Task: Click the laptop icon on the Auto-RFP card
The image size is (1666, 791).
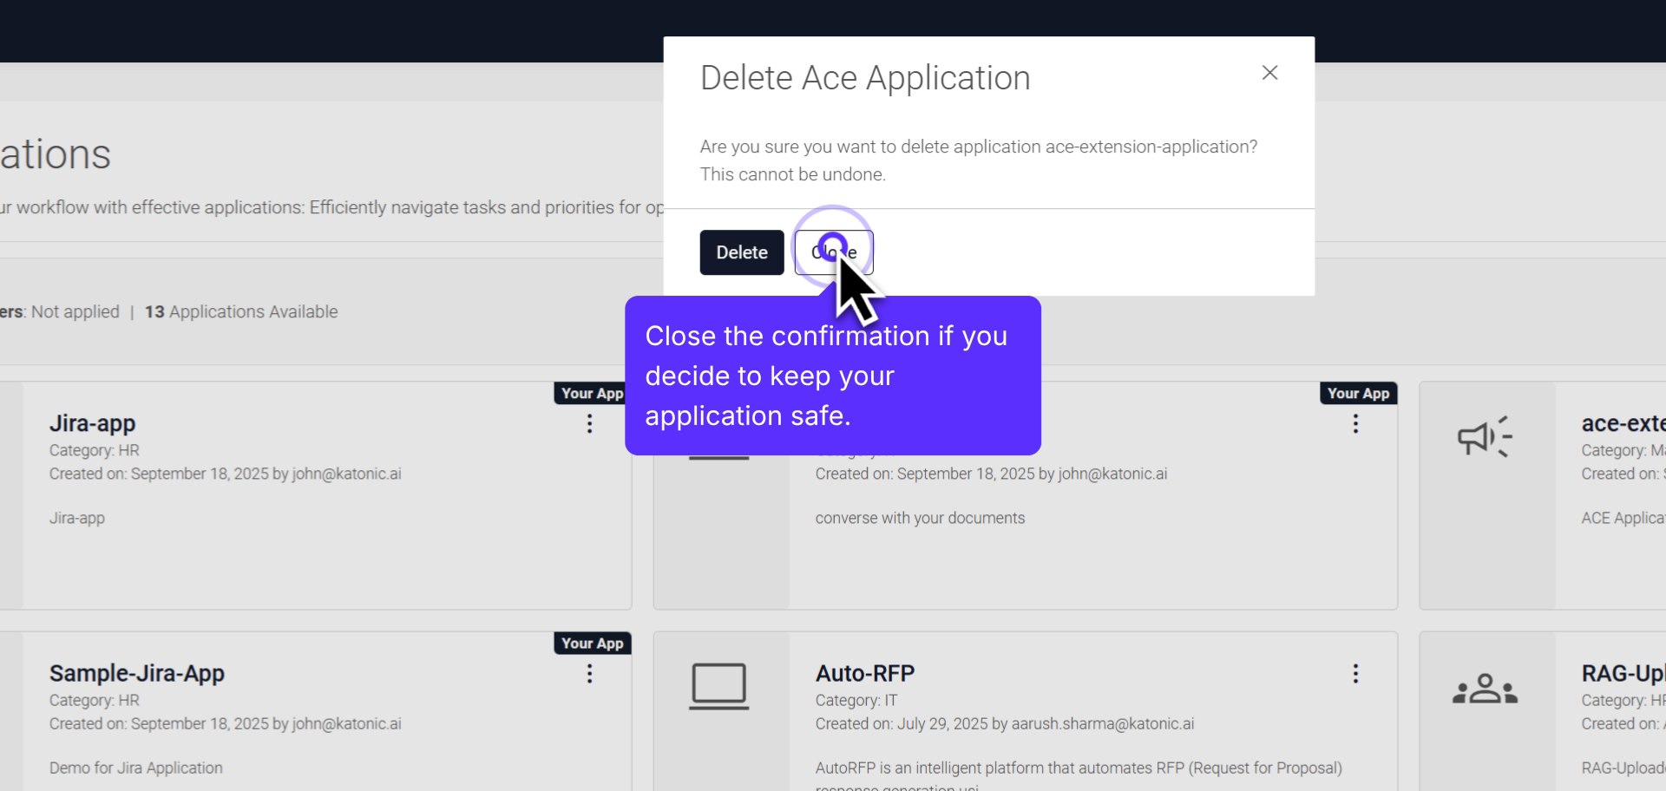Action: (718, 685)
